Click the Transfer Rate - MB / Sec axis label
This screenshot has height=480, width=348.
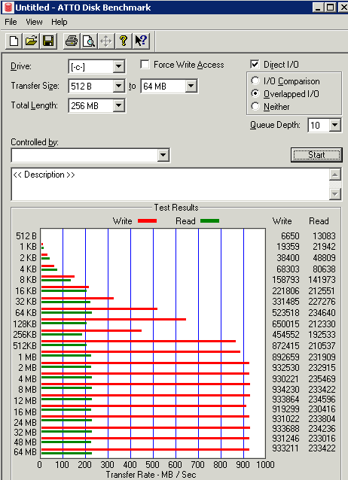151,475
